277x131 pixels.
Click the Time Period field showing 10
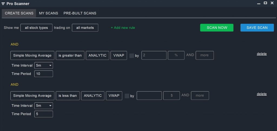[x=44, y=74]
